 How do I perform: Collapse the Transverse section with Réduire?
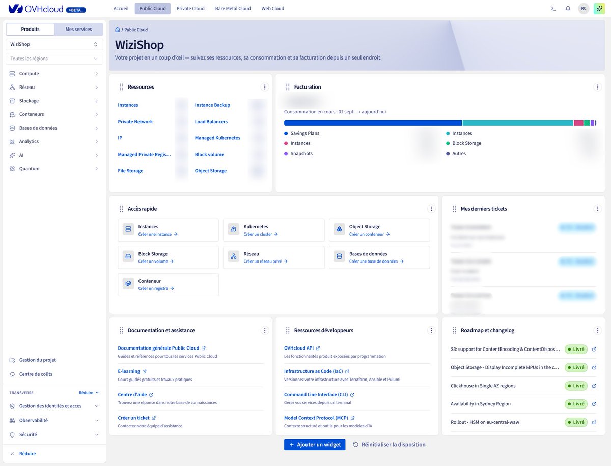coord(89,393)
